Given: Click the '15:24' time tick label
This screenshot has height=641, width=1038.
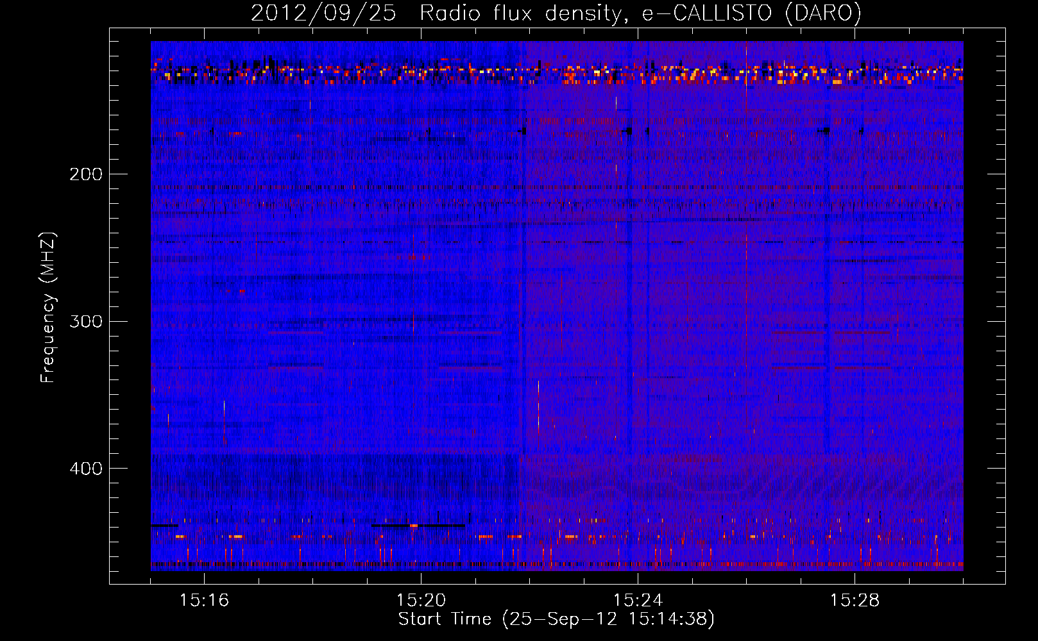Looking at the screenshot, I should 638,601.
